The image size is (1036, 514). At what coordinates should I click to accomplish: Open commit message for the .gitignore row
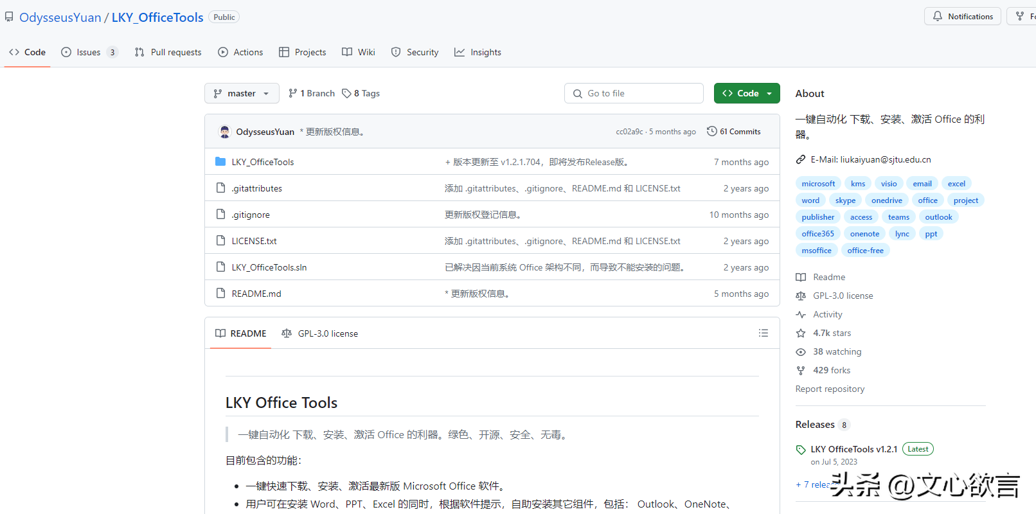tap(483, 215)
